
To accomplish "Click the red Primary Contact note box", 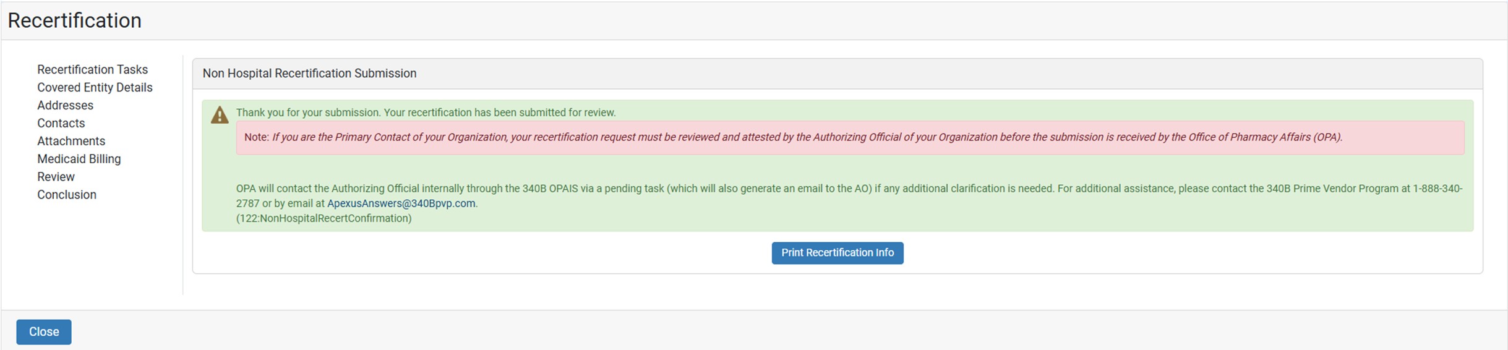I will (850, 137).
